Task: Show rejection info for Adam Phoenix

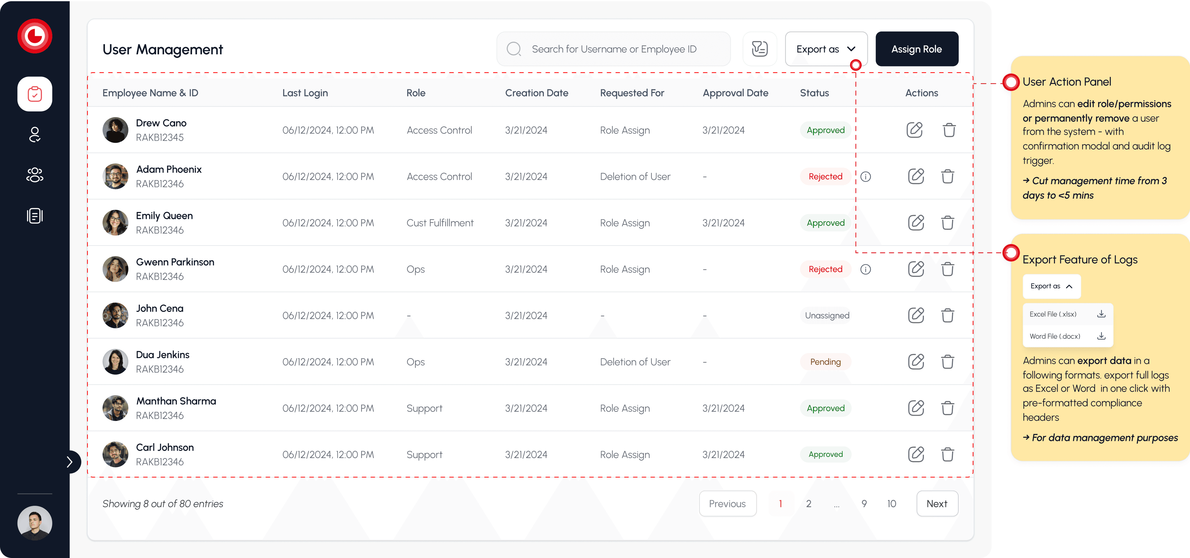Action: tap(866, 177)
